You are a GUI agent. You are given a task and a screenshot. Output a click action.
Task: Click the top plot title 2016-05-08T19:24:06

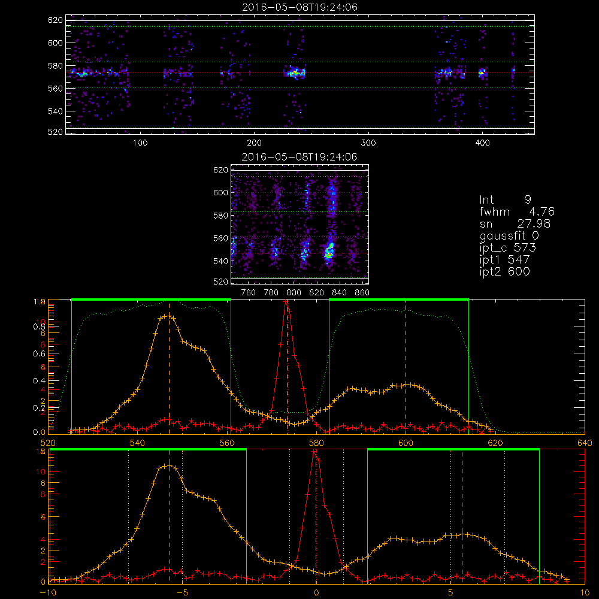coord(300,7)
